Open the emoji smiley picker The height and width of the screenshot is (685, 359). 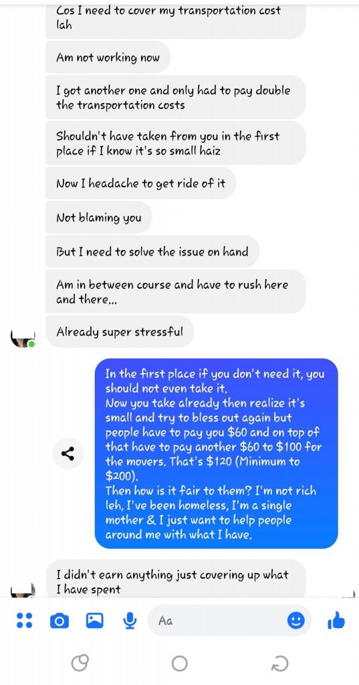coord(295,620)
